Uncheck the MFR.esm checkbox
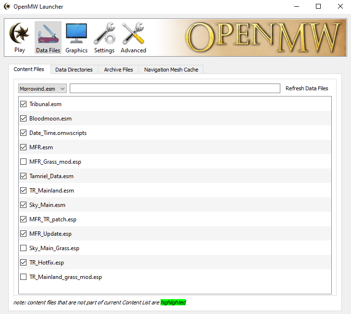 tap(23, 147)
